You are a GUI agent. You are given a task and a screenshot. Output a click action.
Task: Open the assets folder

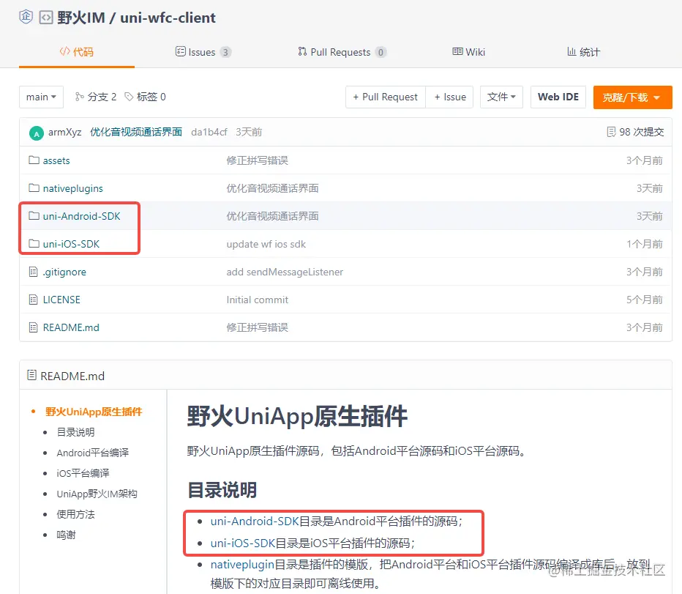point(56,160)
